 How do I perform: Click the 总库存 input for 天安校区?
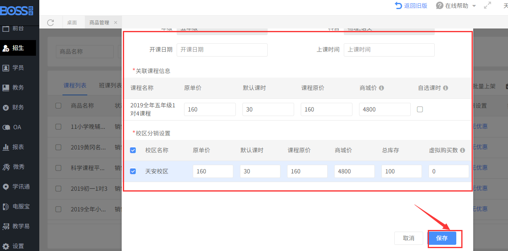click(x=401, y=171)
